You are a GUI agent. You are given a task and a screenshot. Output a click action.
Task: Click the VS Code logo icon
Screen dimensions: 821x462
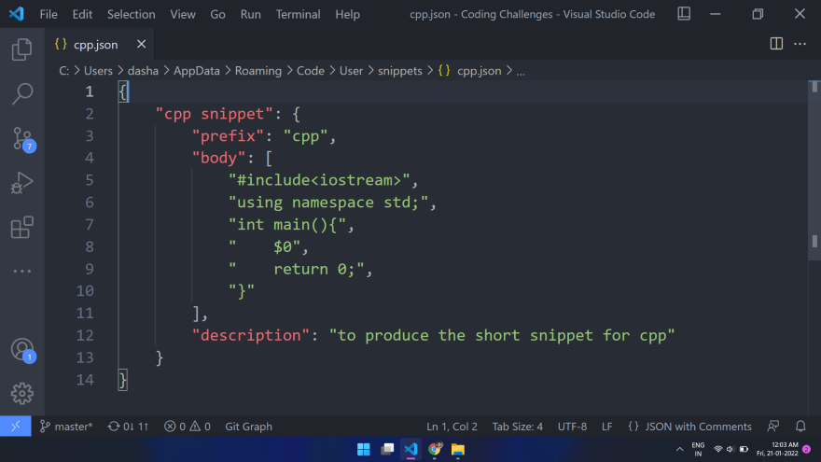(x=16, y=14)
